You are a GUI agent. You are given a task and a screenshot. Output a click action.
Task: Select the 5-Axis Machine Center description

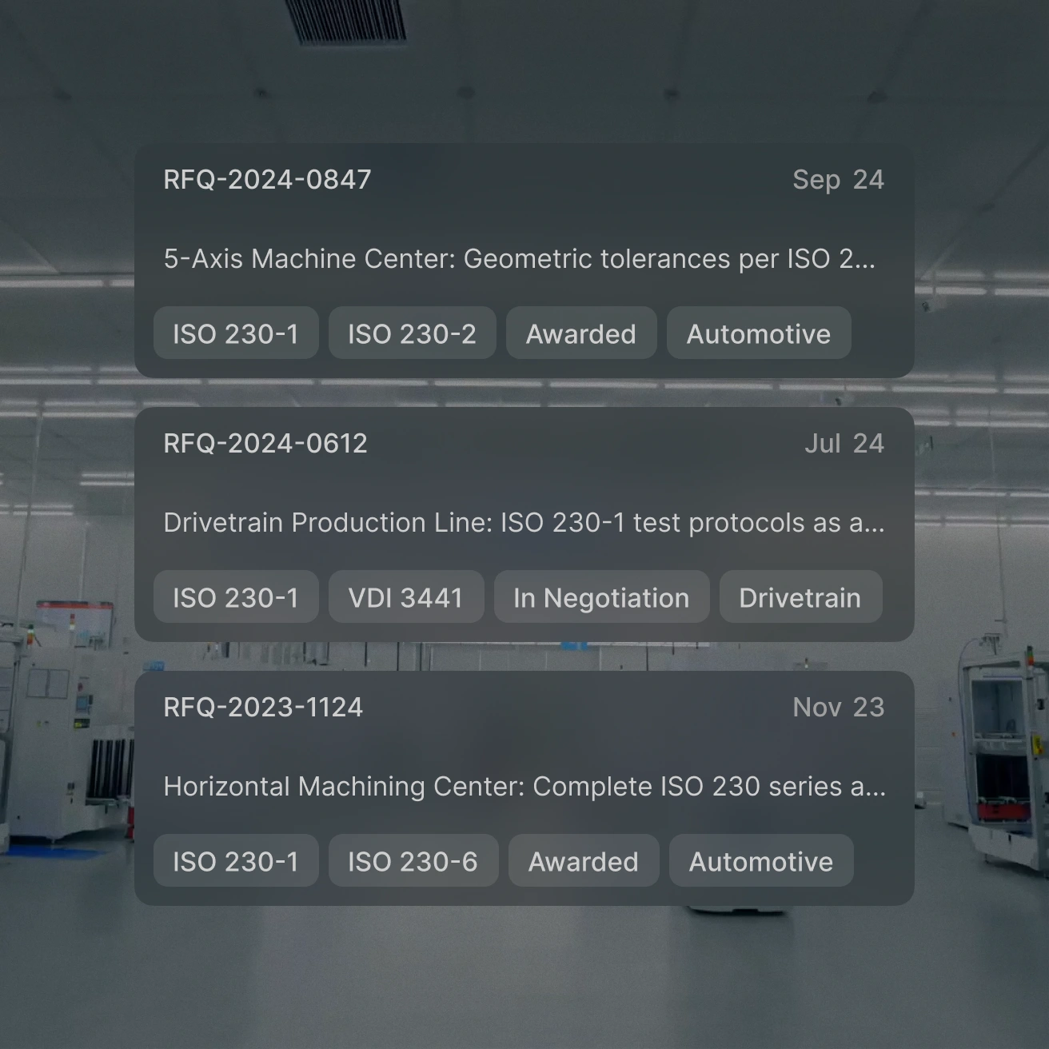coord(520,259)
